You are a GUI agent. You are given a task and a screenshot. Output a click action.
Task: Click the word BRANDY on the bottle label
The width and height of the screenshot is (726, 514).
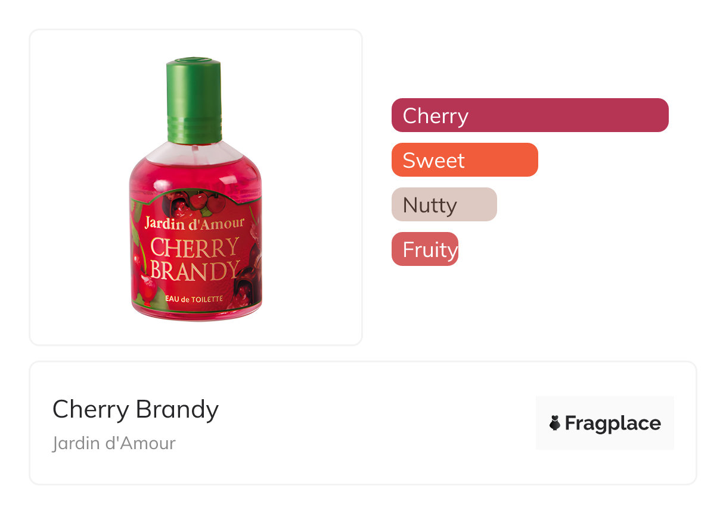tap(194, 269)
